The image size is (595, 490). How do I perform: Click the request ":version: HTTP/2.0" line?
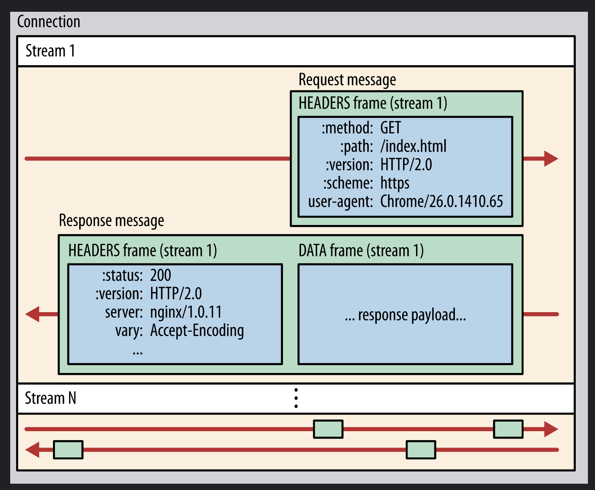click(x=379, y=165)
